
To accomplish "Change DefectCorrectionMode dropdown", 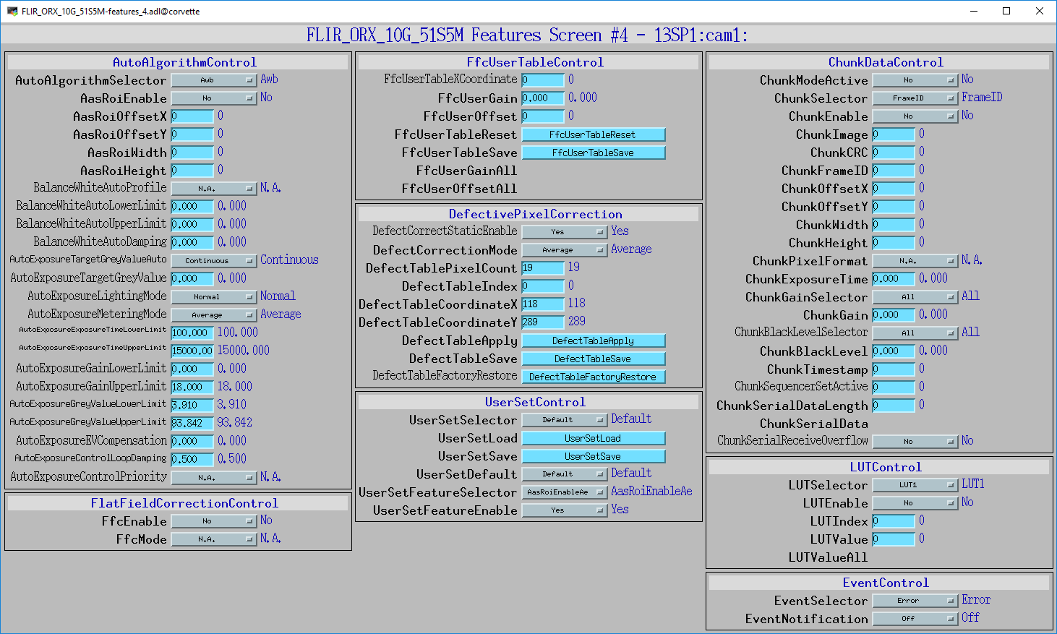I will (x=565, y=250).
